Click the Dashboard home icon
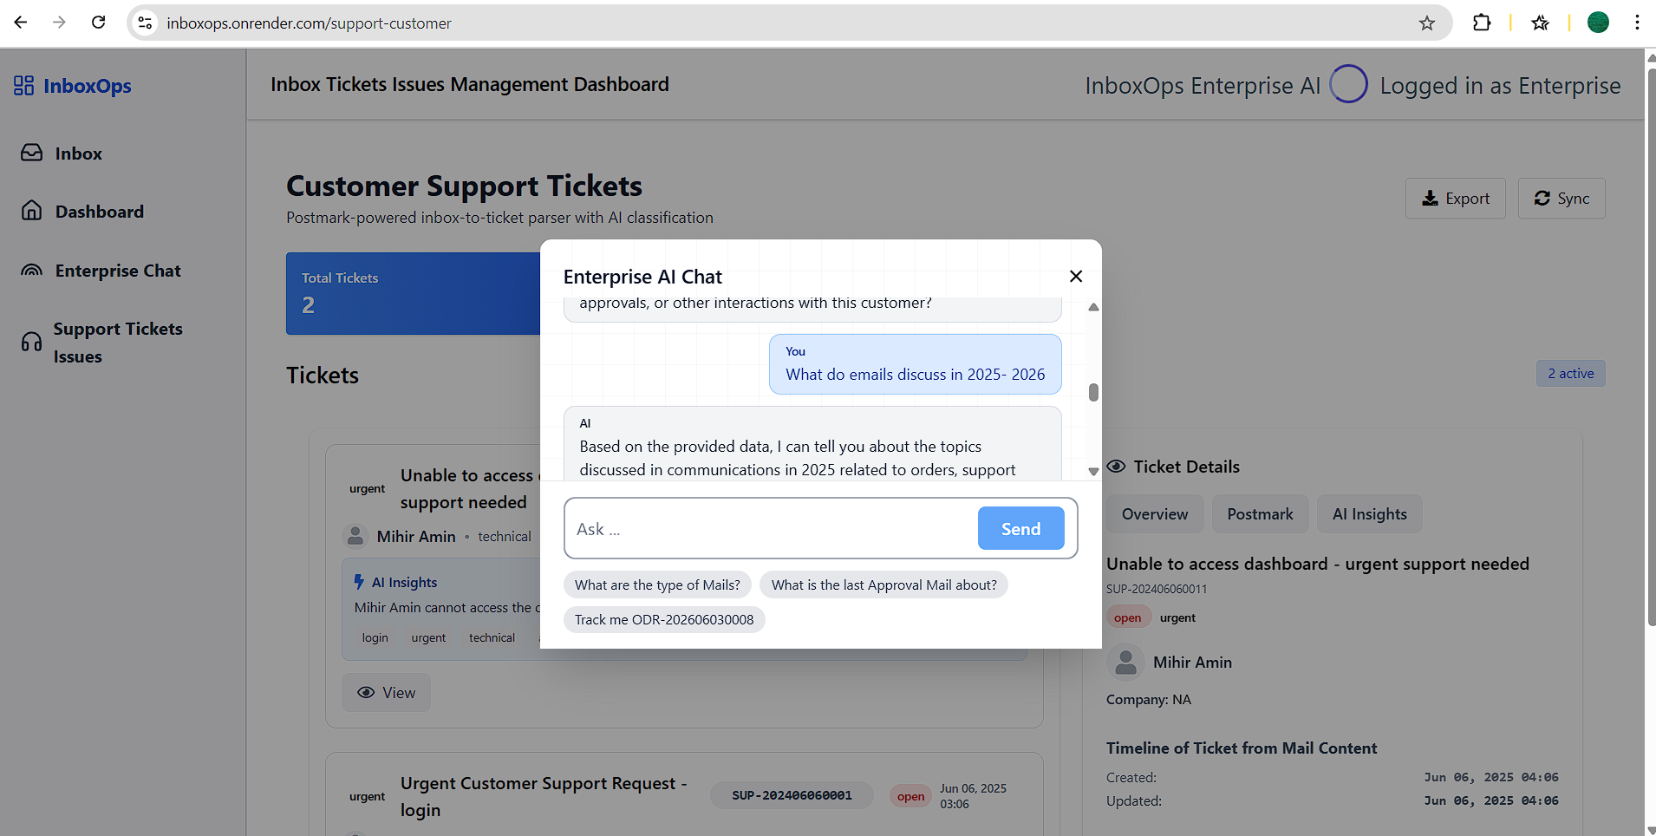The image size is (1656, 836). coord(32,211)
